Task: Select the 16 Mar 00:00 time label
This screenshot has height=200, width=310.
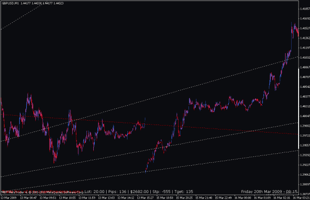Action: click(243, 198)
